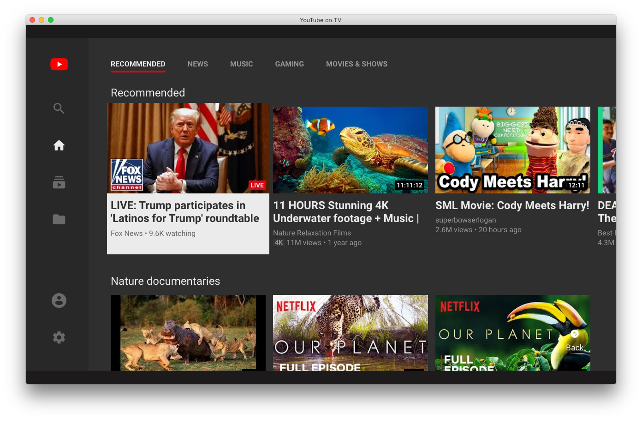Click the '11M views • 1 year ago' text

[x=324, y=243]
